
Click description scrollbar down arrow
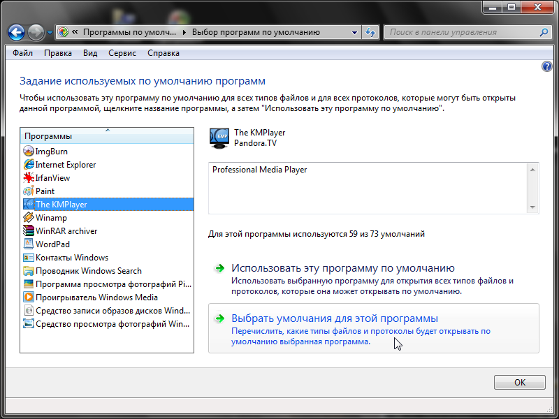[532, 207]
